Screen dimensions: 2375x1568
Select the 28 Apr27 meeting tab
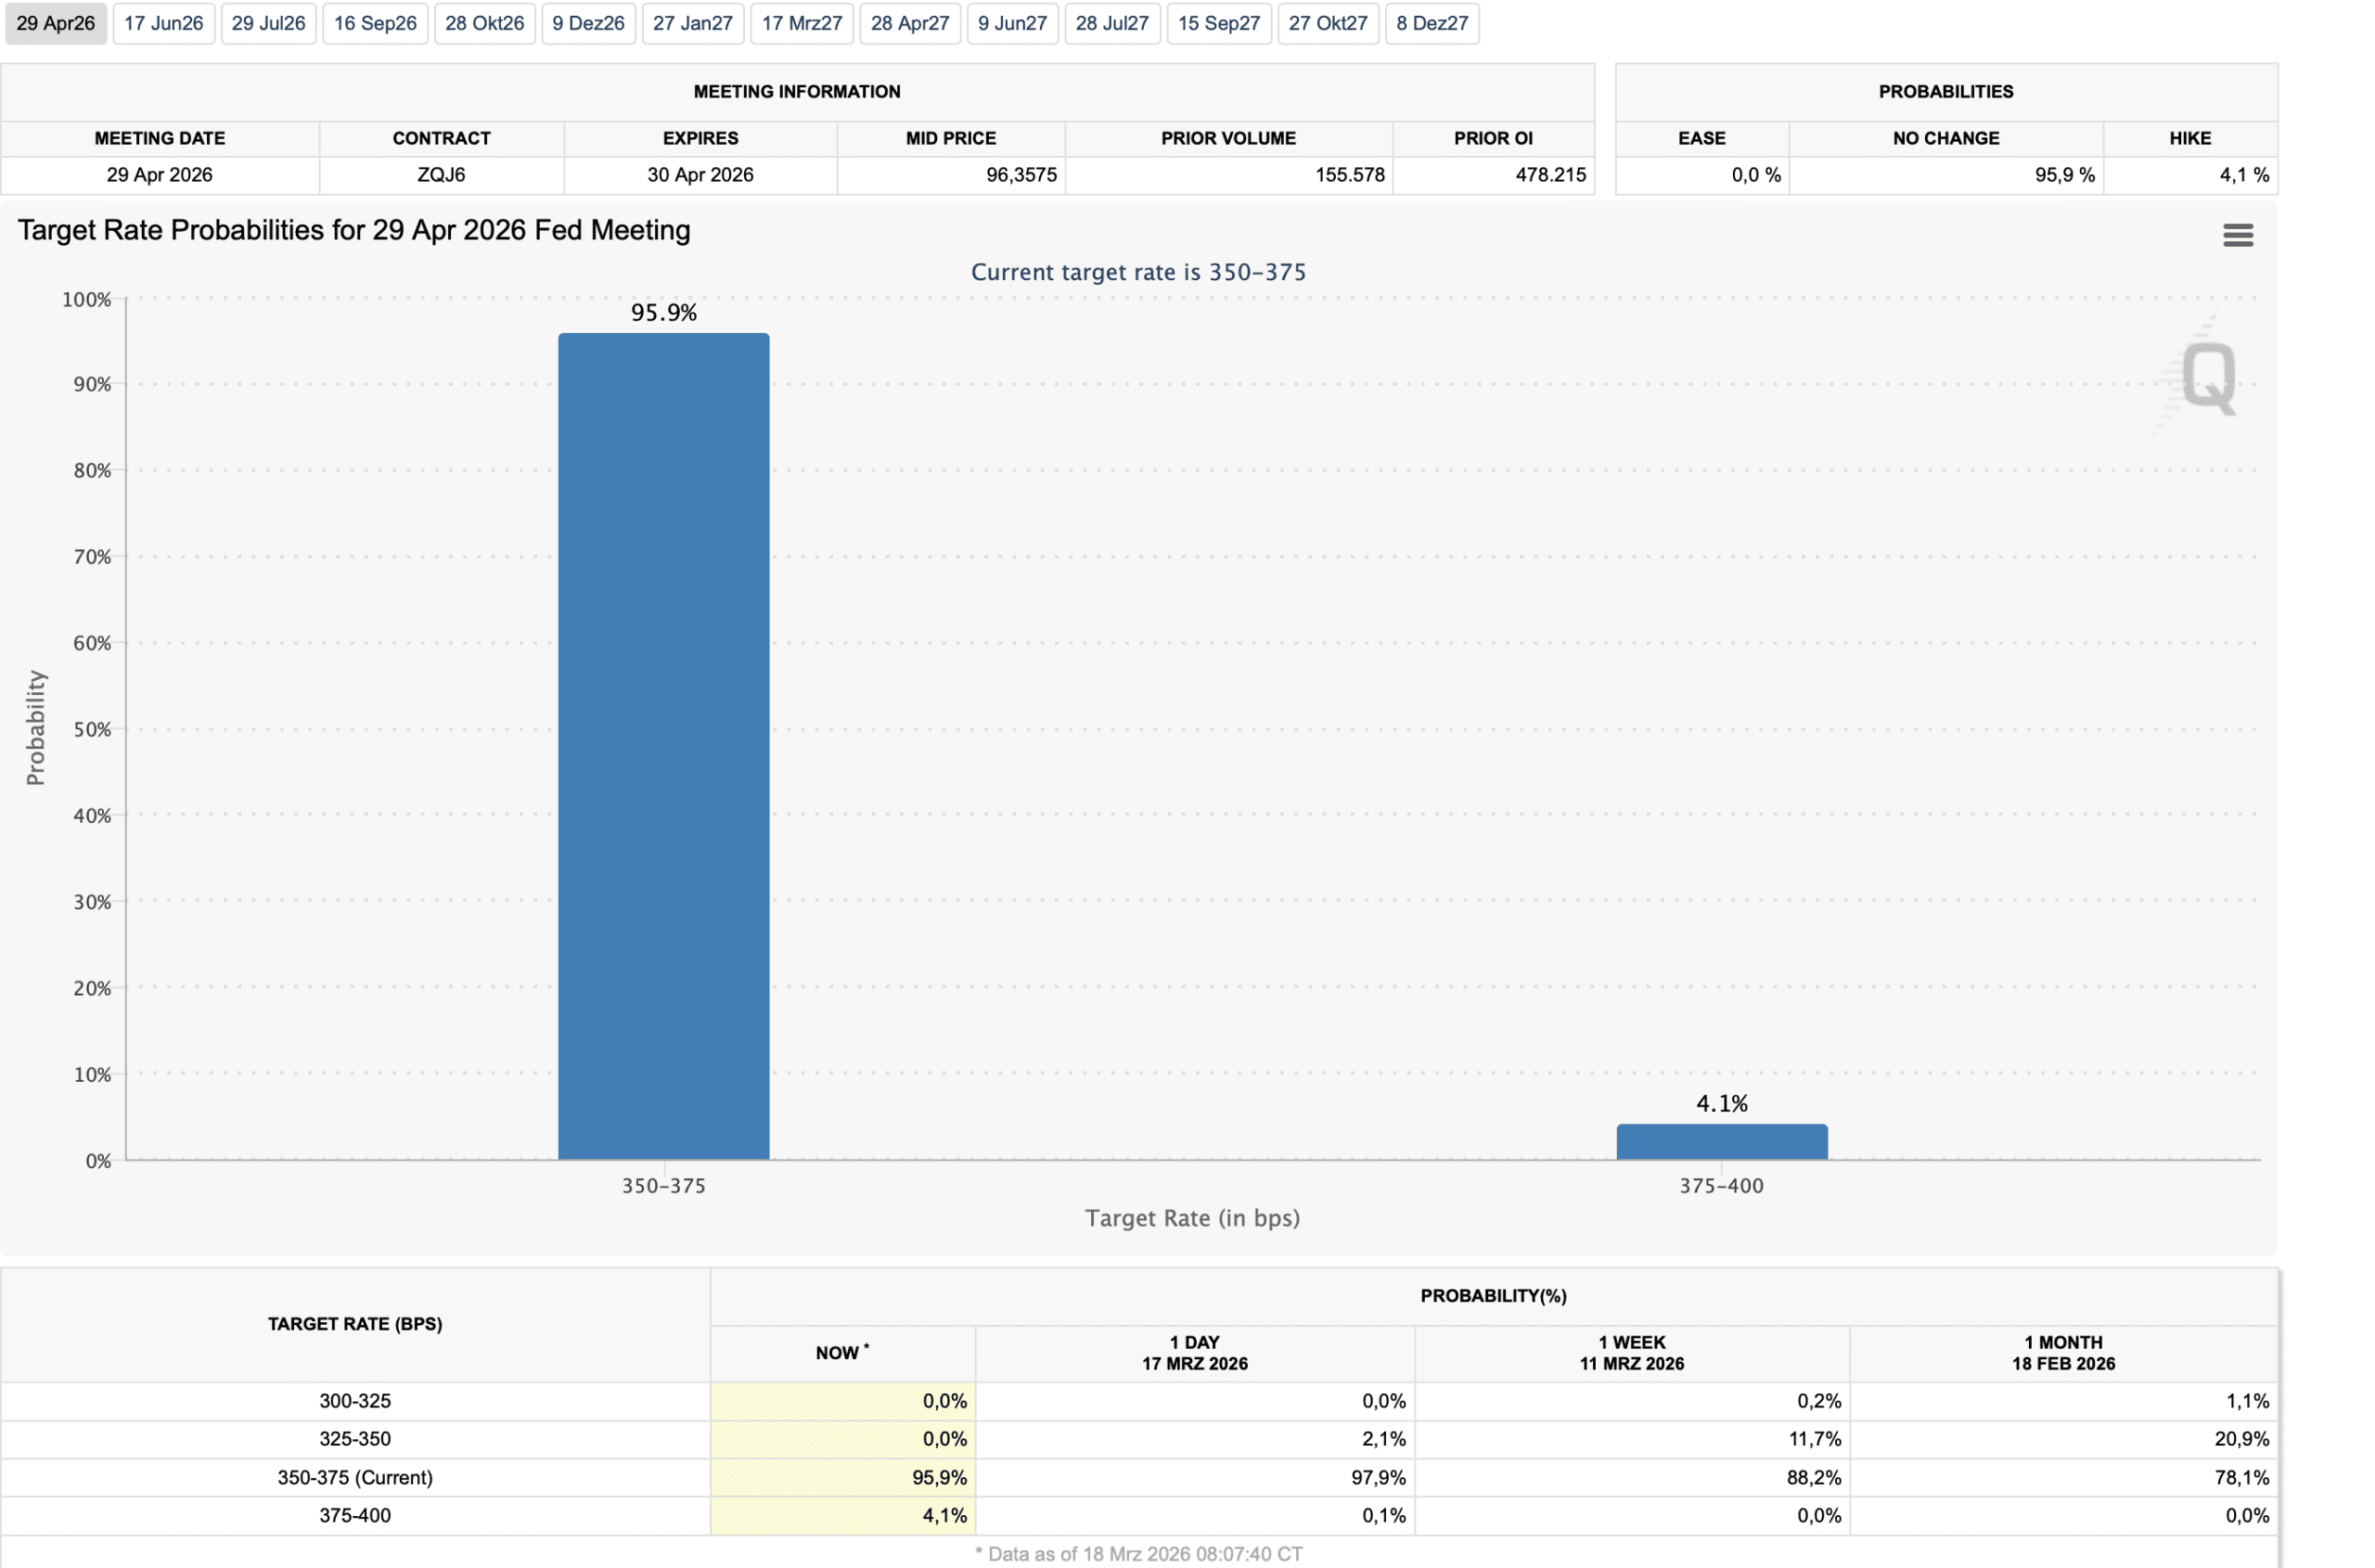[x=909, y=23]
